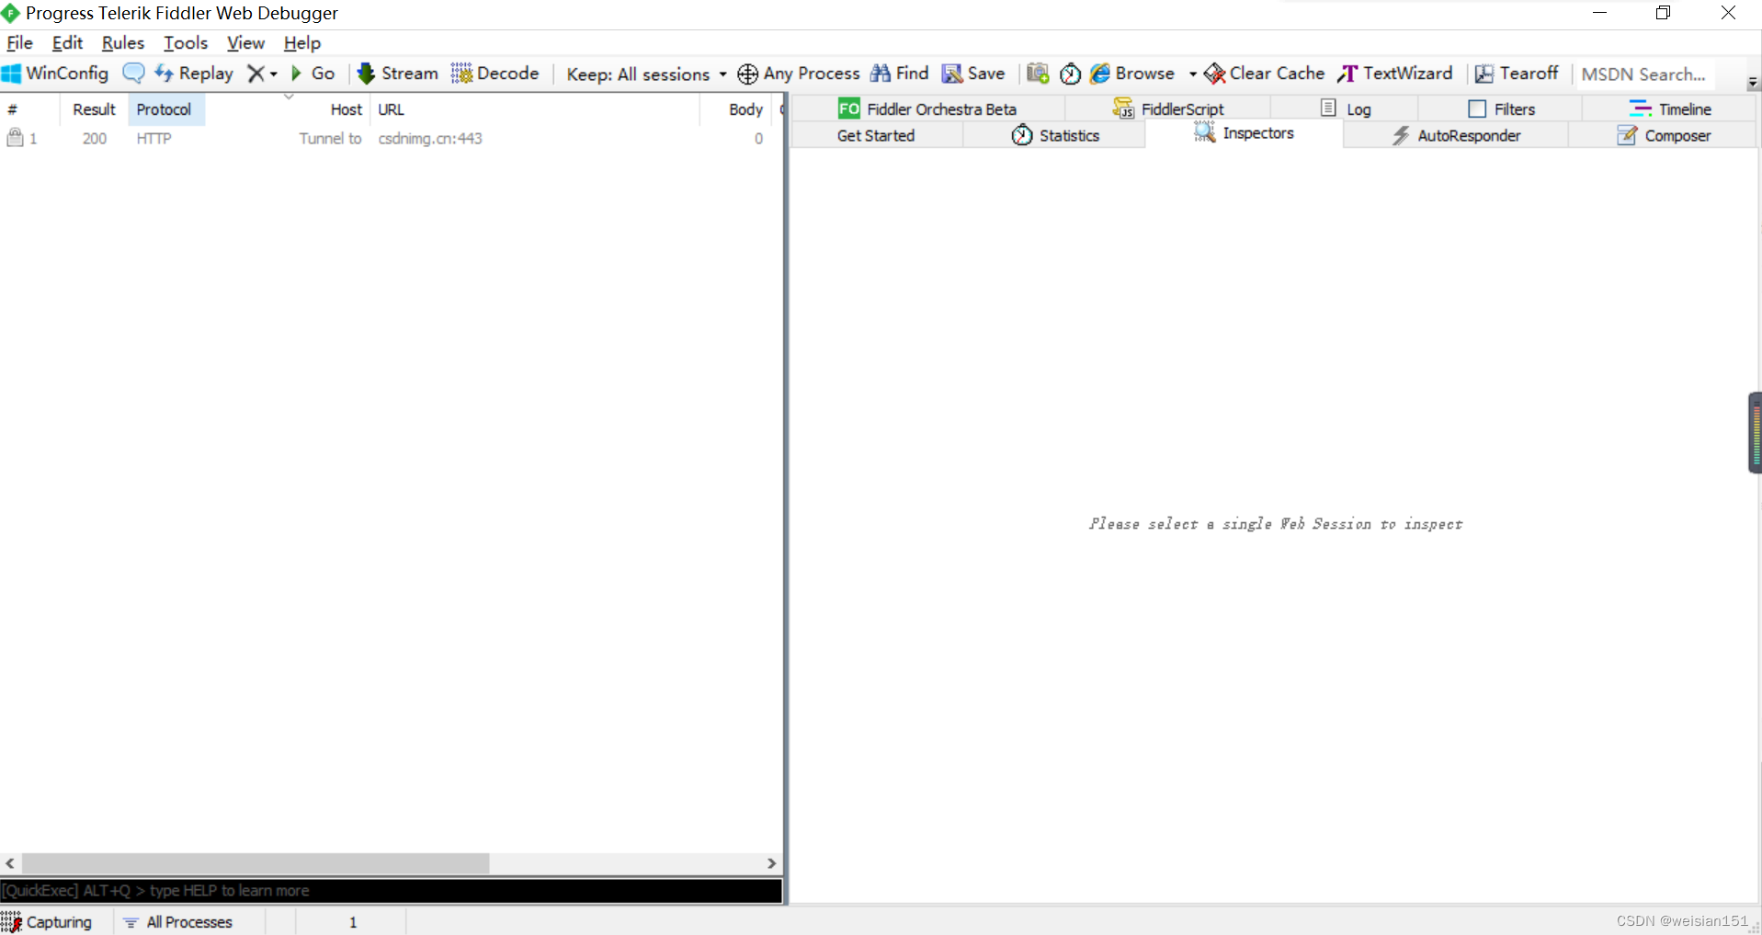Expand the toolbar overflow arrow
Viewport: 1762px width, 935px height.
pyautogui.click(x=1753, y=83)
